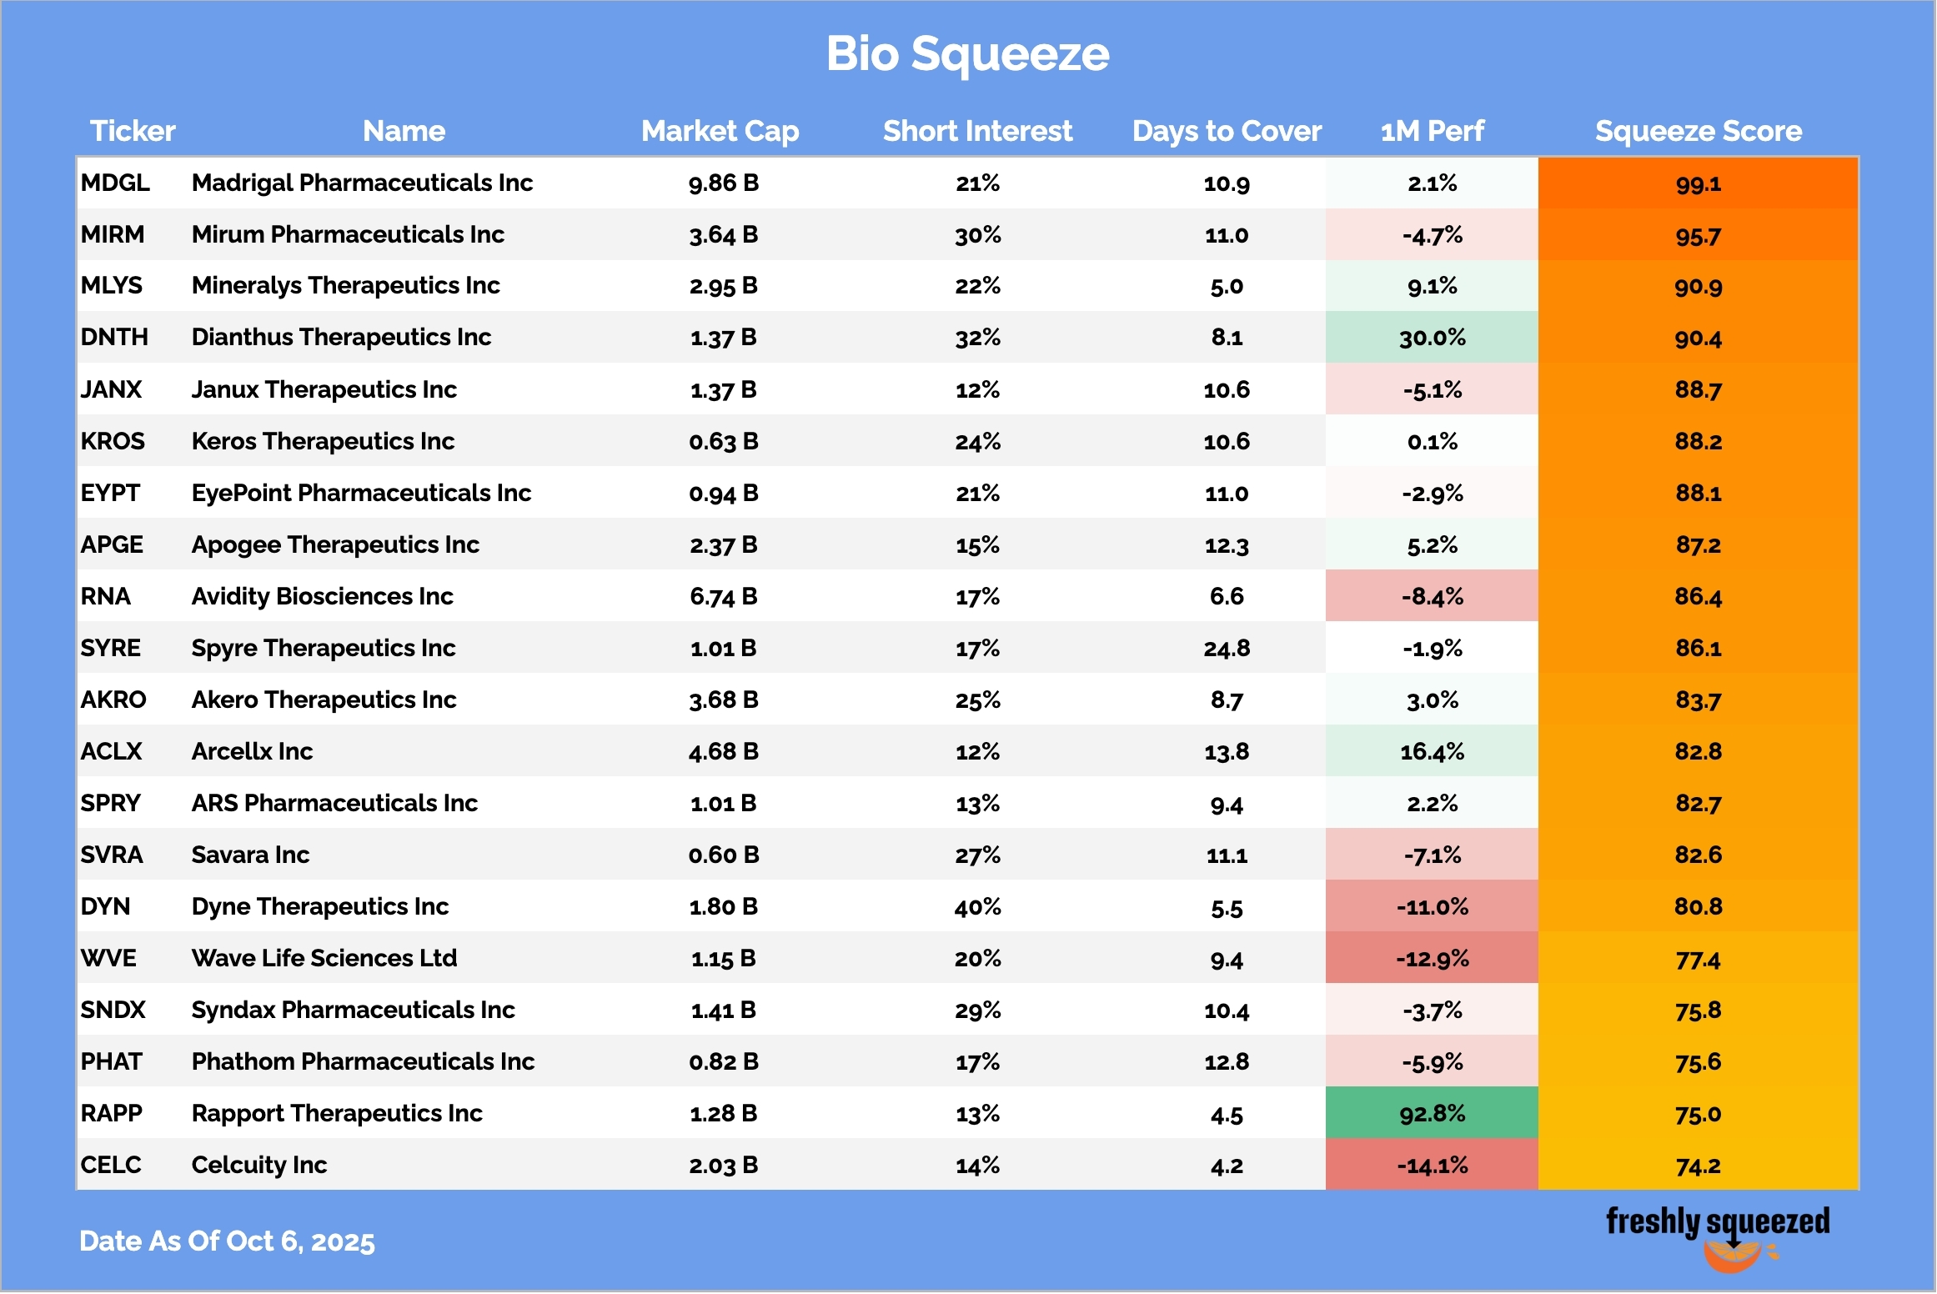Click Avidity Biosciences 6.74 B market cap
The height and width of the screenshot is (1294, 1937).
point(723,596)
